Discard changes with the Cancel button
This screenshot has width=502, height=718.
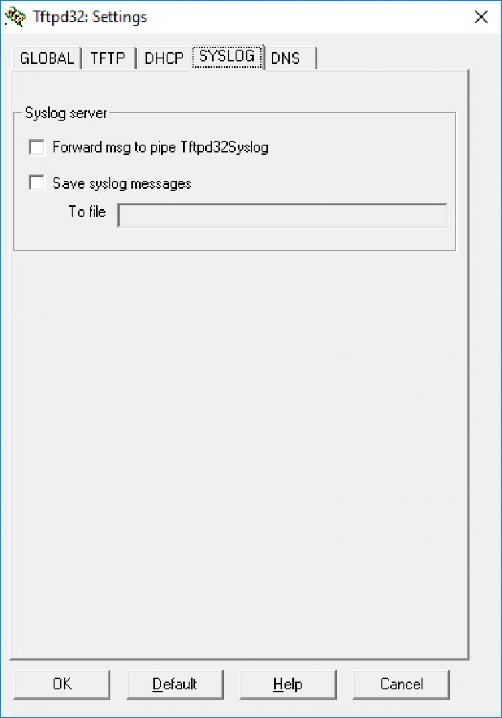(401, 684)
